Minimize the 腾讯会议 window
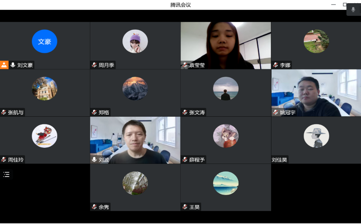 333,5
